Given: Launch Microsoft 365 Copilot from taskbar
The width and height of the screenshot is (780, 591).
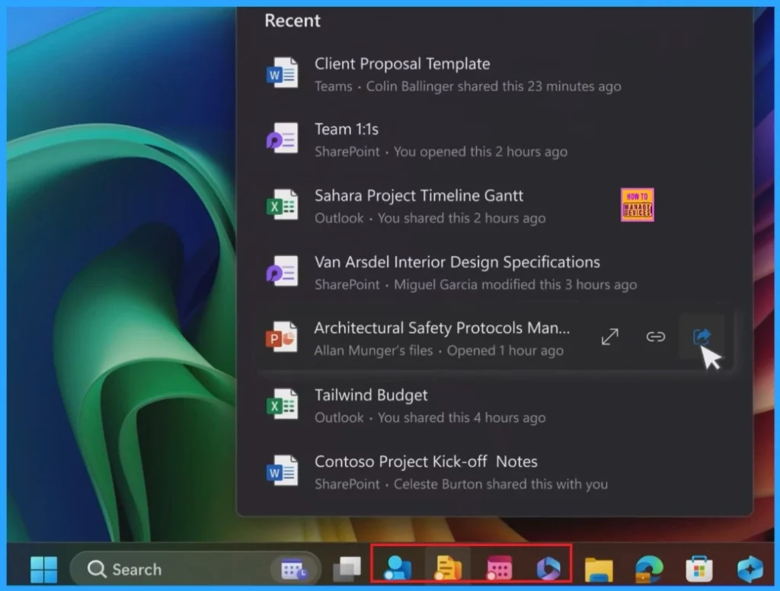Looking at the screenshot, I should click(x=548, y=568).
